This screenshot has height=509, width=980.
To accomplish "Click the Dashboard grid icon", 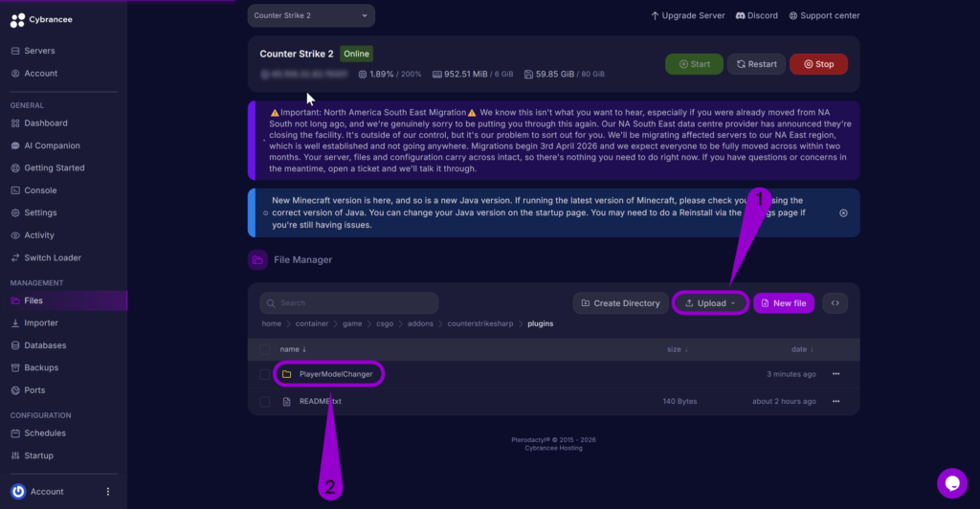I will [x=15, y=123].
